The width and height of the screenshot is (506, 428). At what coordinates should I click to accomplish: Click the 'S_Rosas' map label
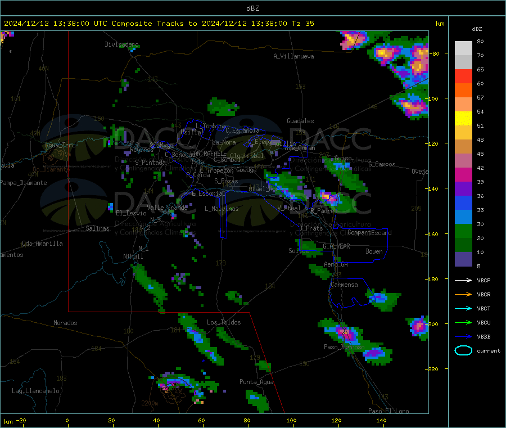226,181
